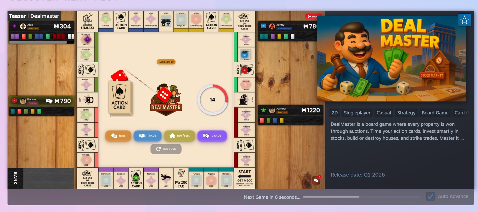Select the Estonia property tile
This screenshot has height=212, width=478.
click(x=245, y=85)
